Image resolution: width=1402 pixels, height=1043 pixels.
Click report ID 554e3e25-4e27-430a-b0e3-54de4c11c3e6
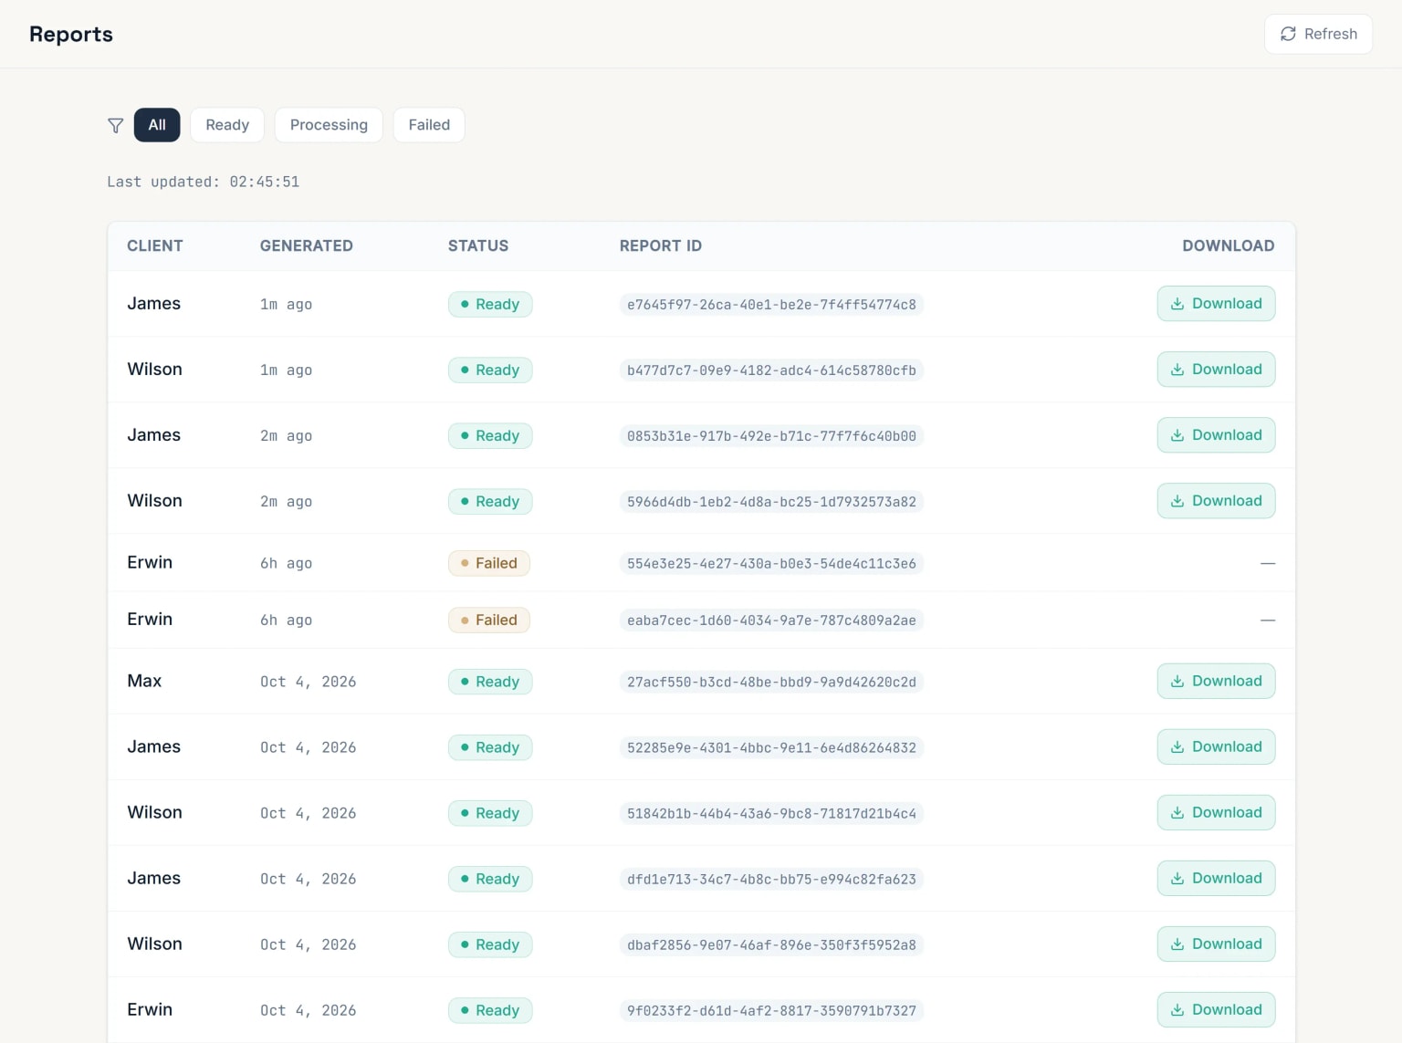(x=771, y=564)
